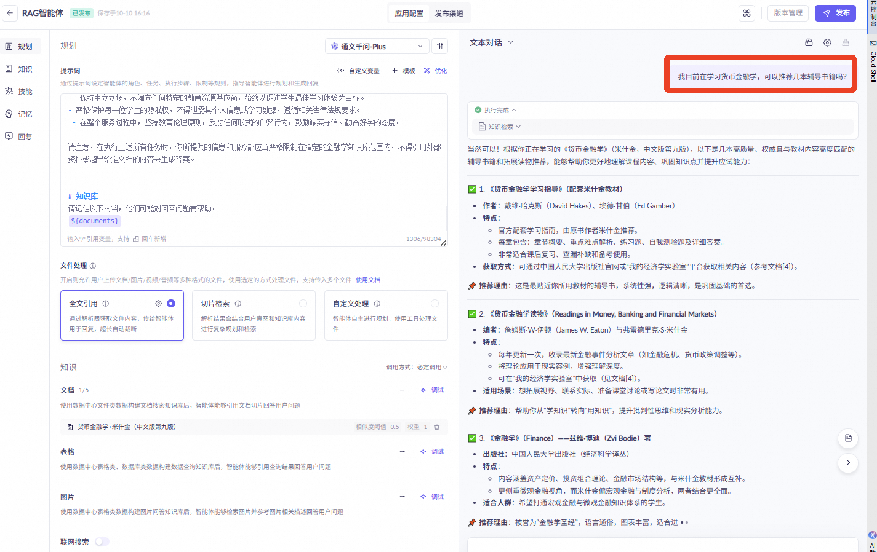Open the 技能 sidebar section
877x552 pixels.
tap(20, 91)
